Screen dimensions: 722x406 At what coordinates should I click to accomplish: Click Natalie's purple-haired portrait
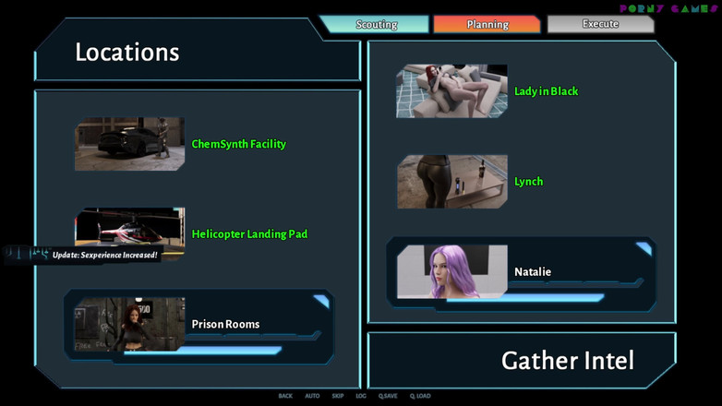coord(452,271)
